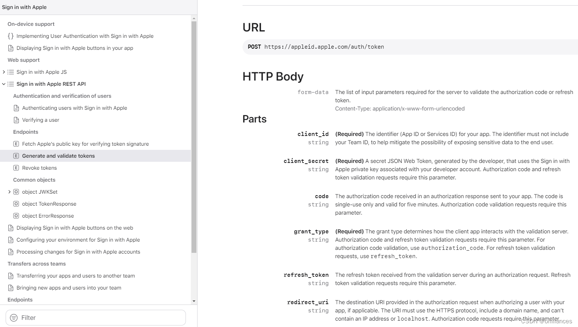Screen dimensions: 578x327
Task: Click the document icon beside Displaying buttons on the web
Action: tap(10, 228)
